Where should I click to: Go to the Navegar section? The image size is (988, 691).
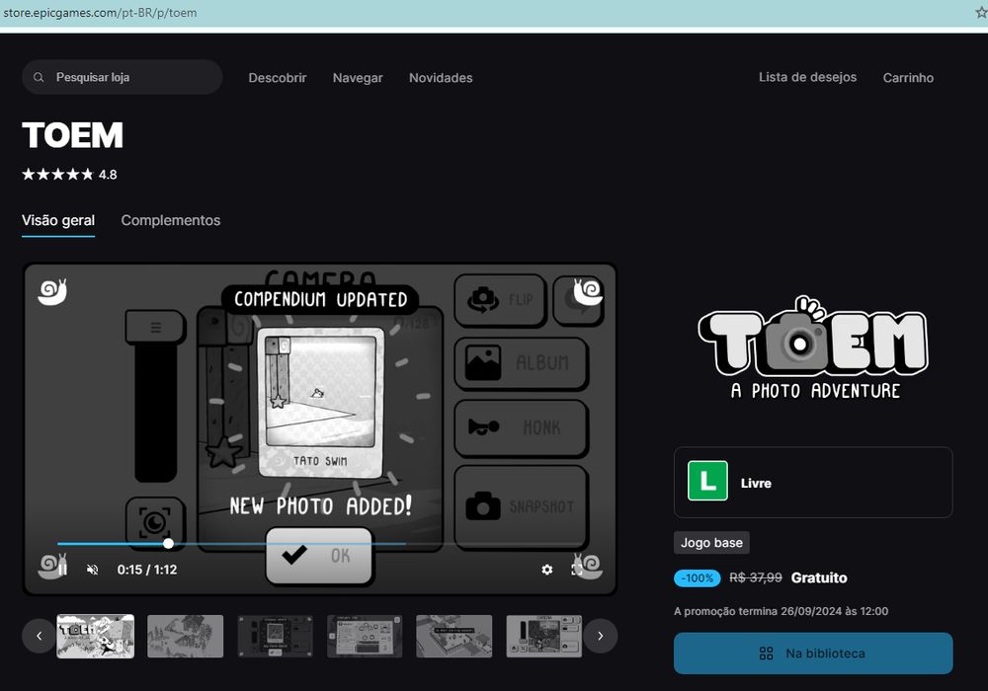pos(358,78)
